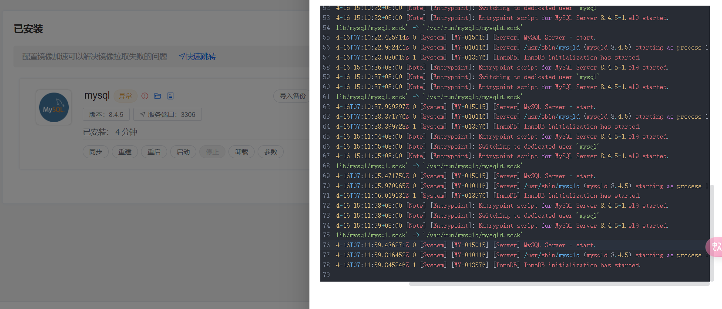This screenshot has height=309, width=722.
Task: Click highlighted log line 76
Action: tap(466, 245)
